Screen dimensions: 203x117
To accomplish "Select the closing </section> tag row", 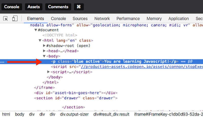I will tap(73, 107).
